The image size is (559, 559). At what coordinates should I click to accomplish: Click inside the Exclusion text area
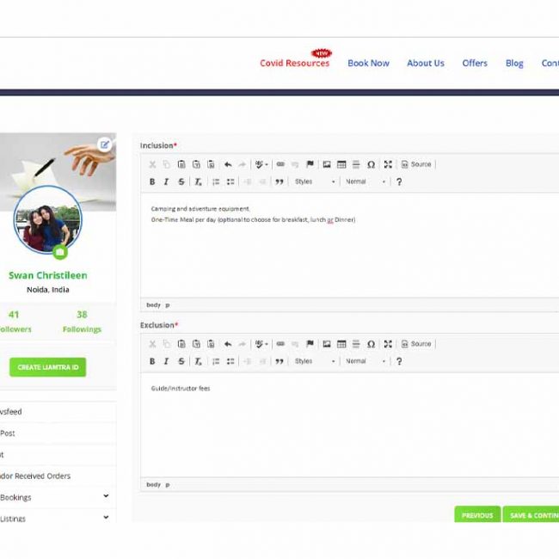pyautogui.click(x=349, y=425)
